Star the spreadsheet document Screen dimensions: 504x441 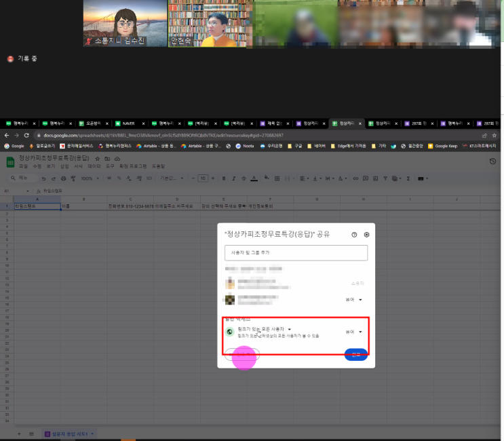(98, 159)
